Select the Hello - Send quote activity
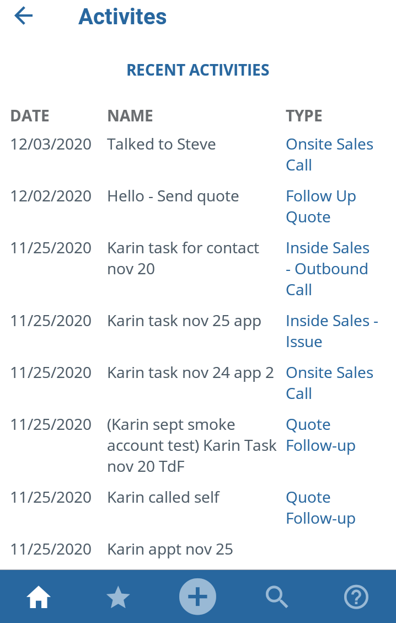396x623 pixels. click(x=173, y=196)
